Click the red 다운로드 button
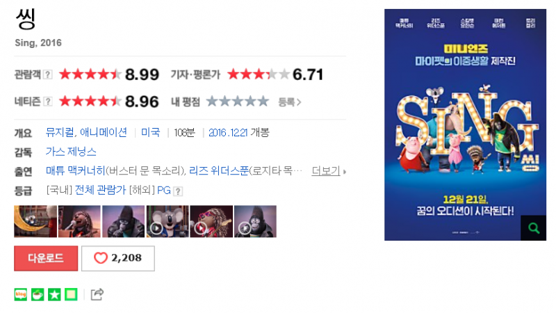Screen dimensions: 556x313 [46, 258]
